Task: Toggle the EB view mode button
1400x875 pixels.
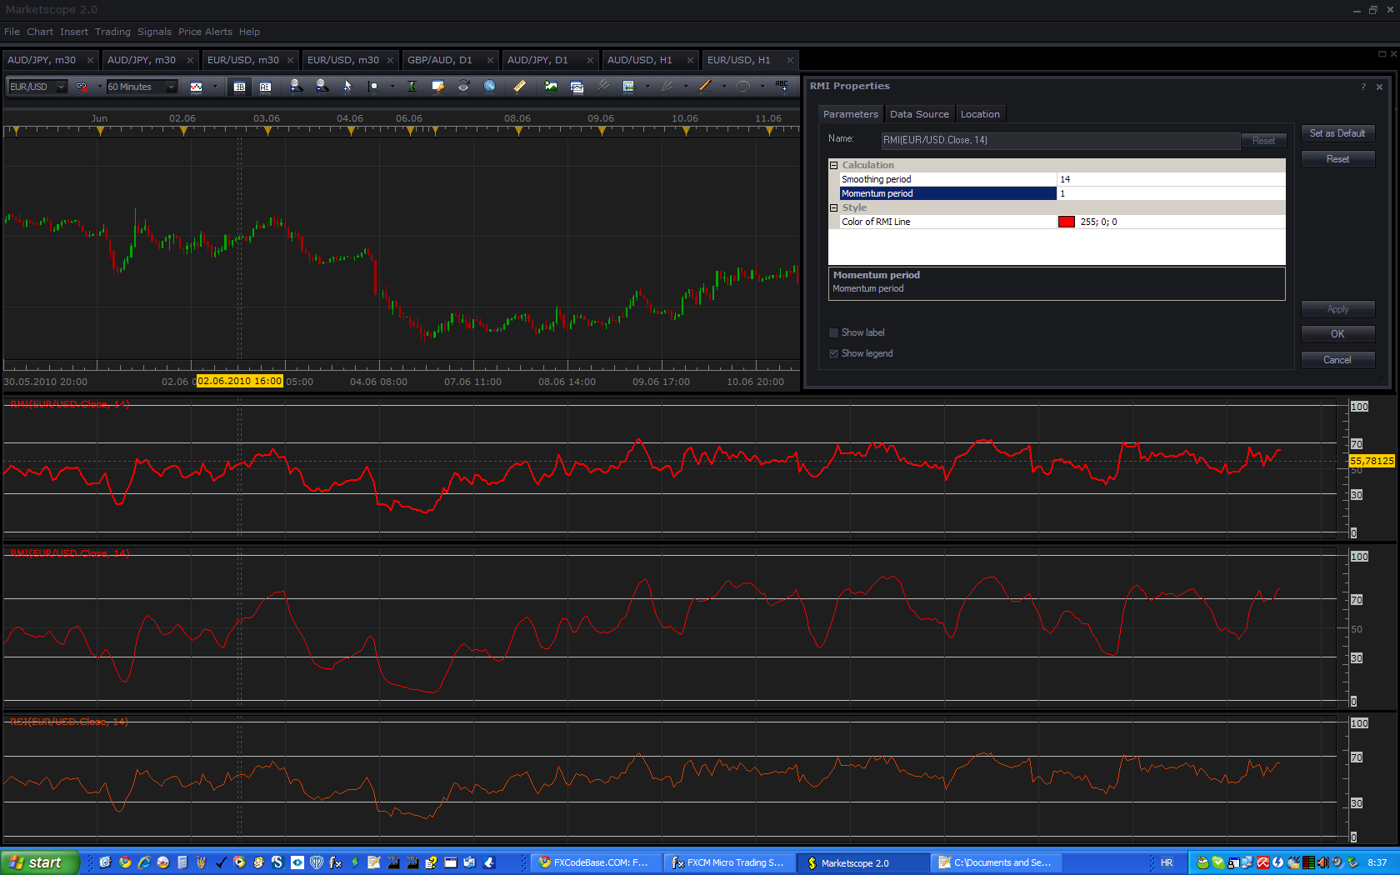Action: [x=239, y=87]
